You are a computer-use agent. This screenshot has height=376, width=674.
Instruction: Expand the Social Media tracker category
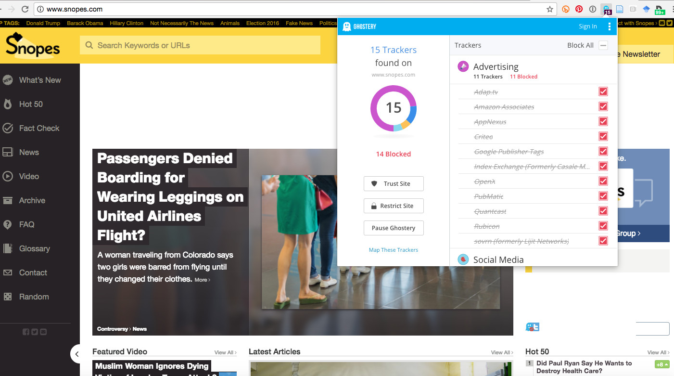point(498,259)
